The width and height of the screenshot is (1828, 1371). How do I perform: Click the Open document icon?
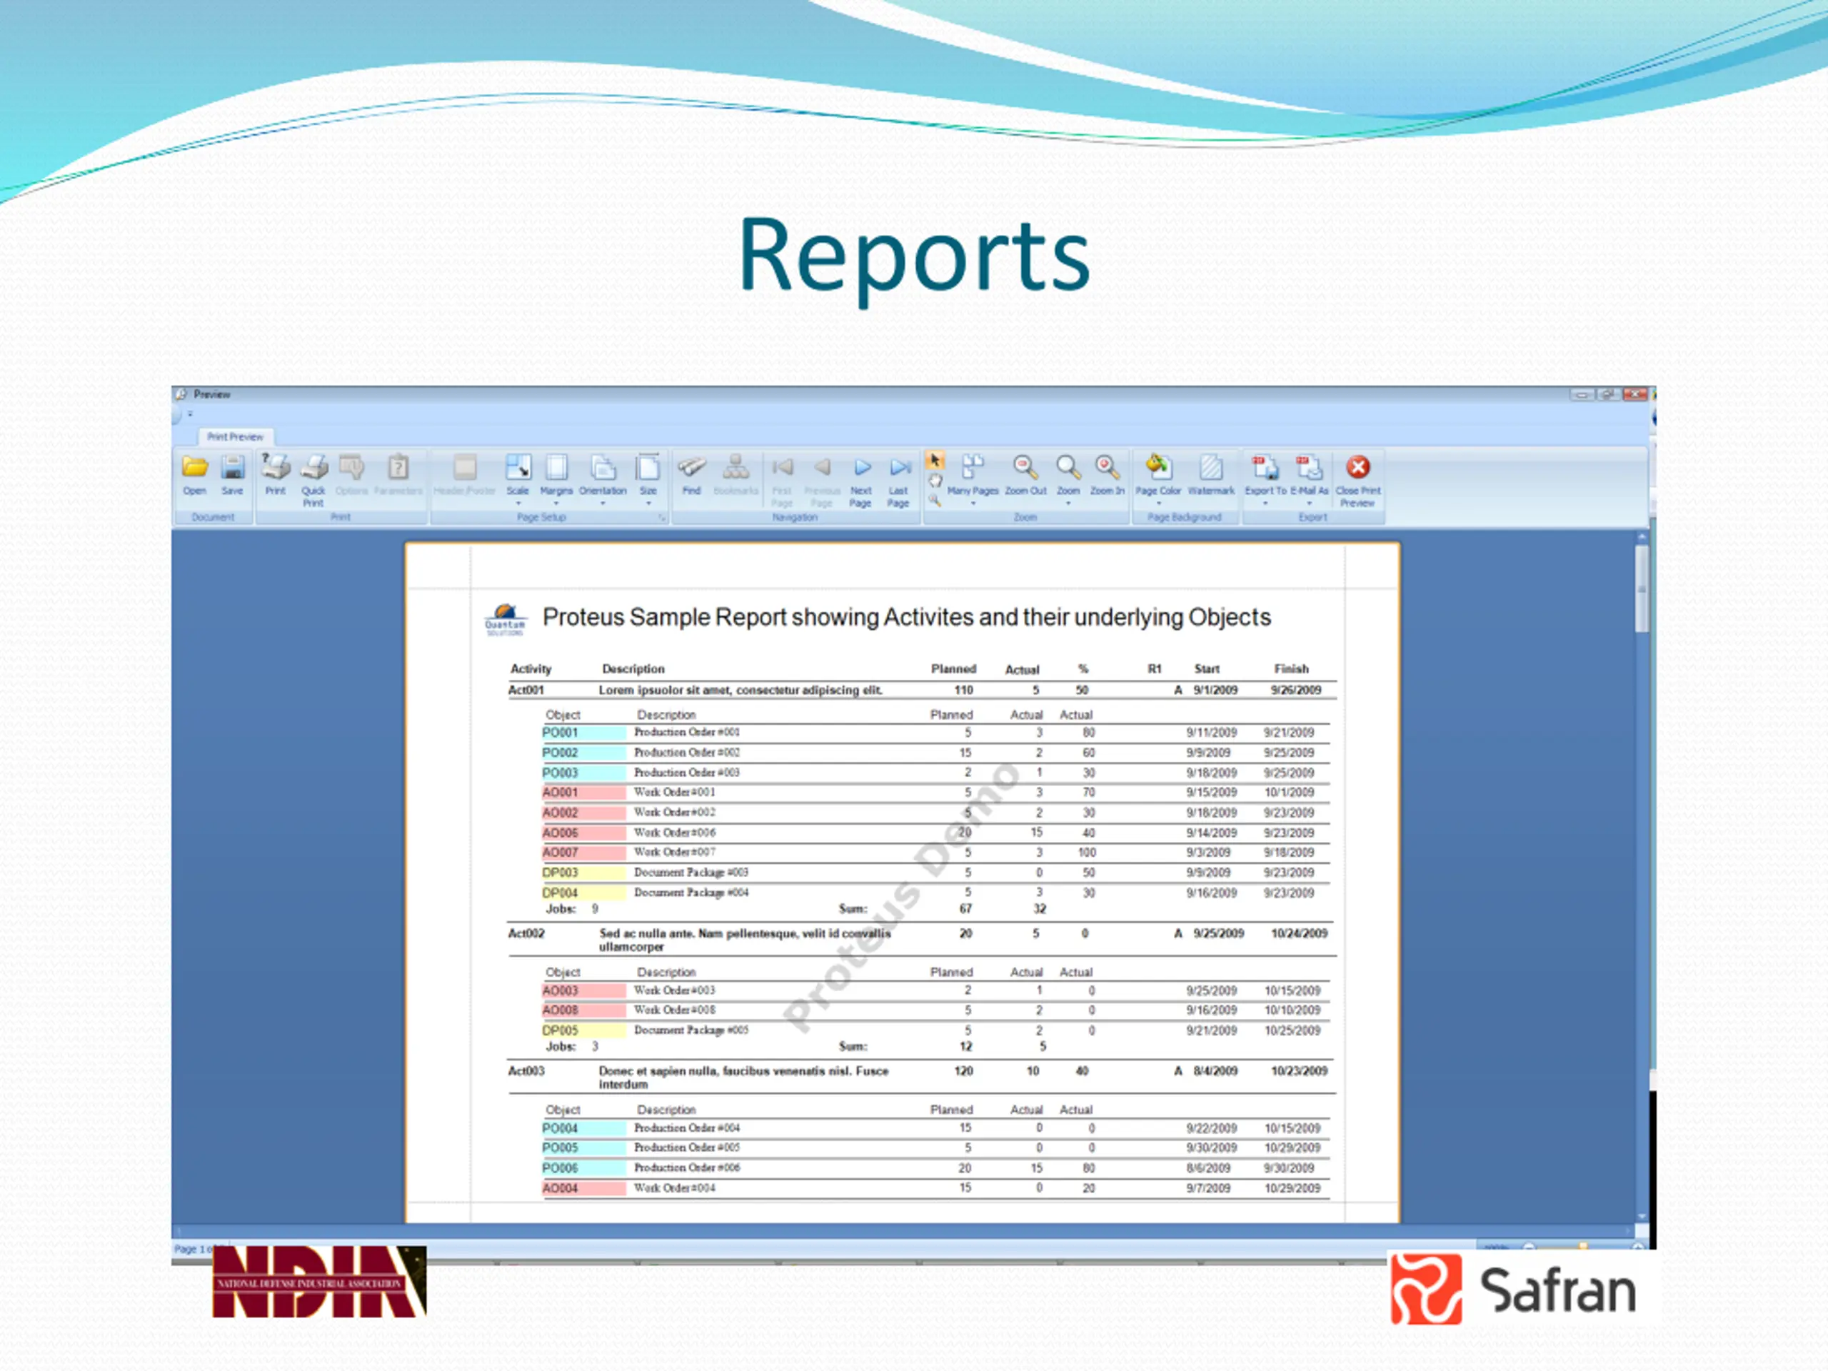pyautogui.click(x=195, y=475)
